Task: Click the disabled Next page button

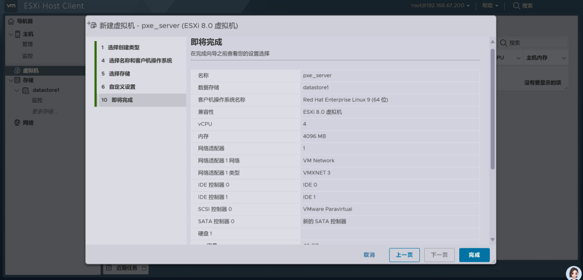Action: click(x=439, y=255)
